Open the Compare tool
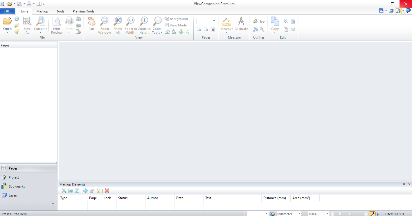The image size is (412, 216). coord(41,25)
